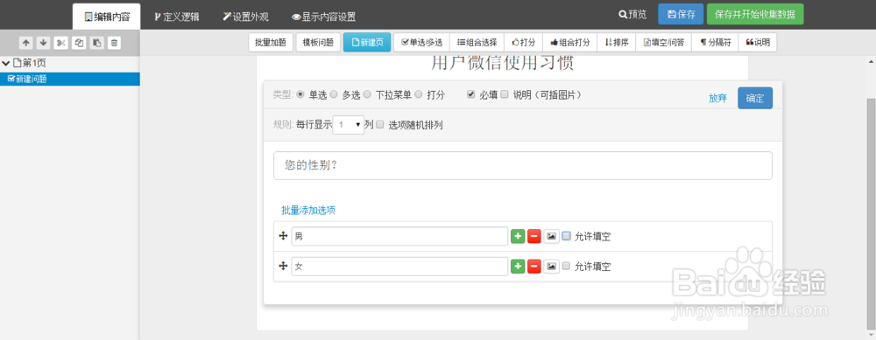The width and height of the screenshot is (876, 340).
Task: Select 新建问题 item in sidebar
Action: [x=70, y=80]
